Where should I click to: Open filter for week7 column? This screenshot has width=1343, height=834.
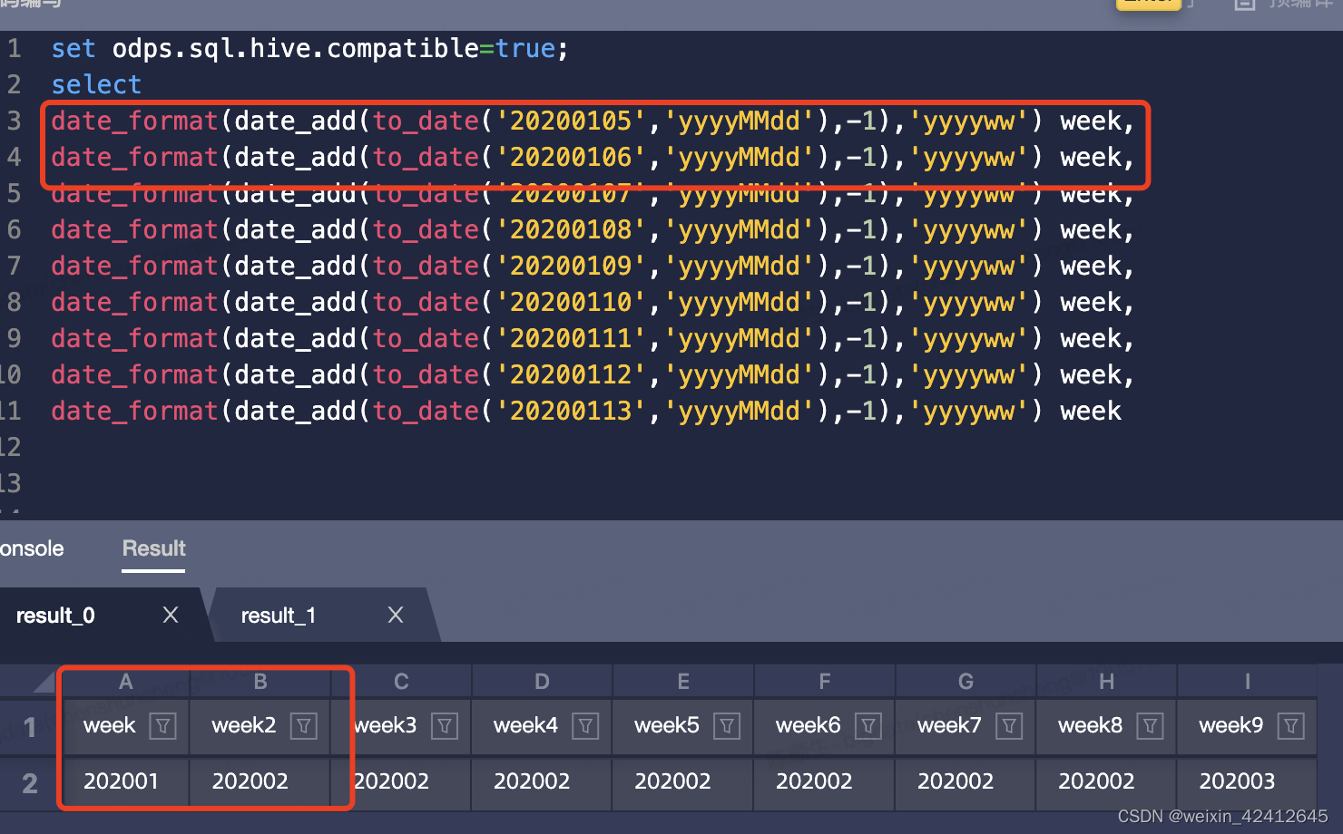pos(1009,726)
